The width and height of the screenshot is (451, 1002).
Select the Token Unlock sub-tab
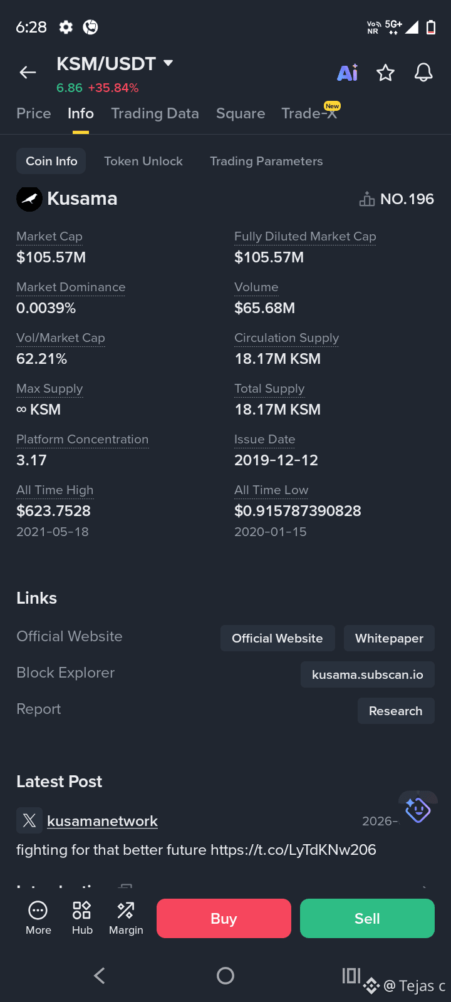pos(143,161)
